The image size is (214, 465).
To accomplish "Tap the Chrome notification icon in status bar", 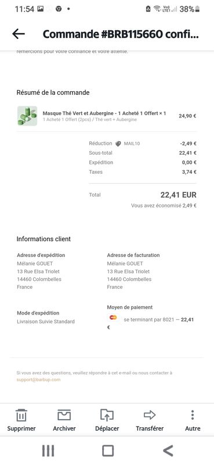I will (59, 9).
